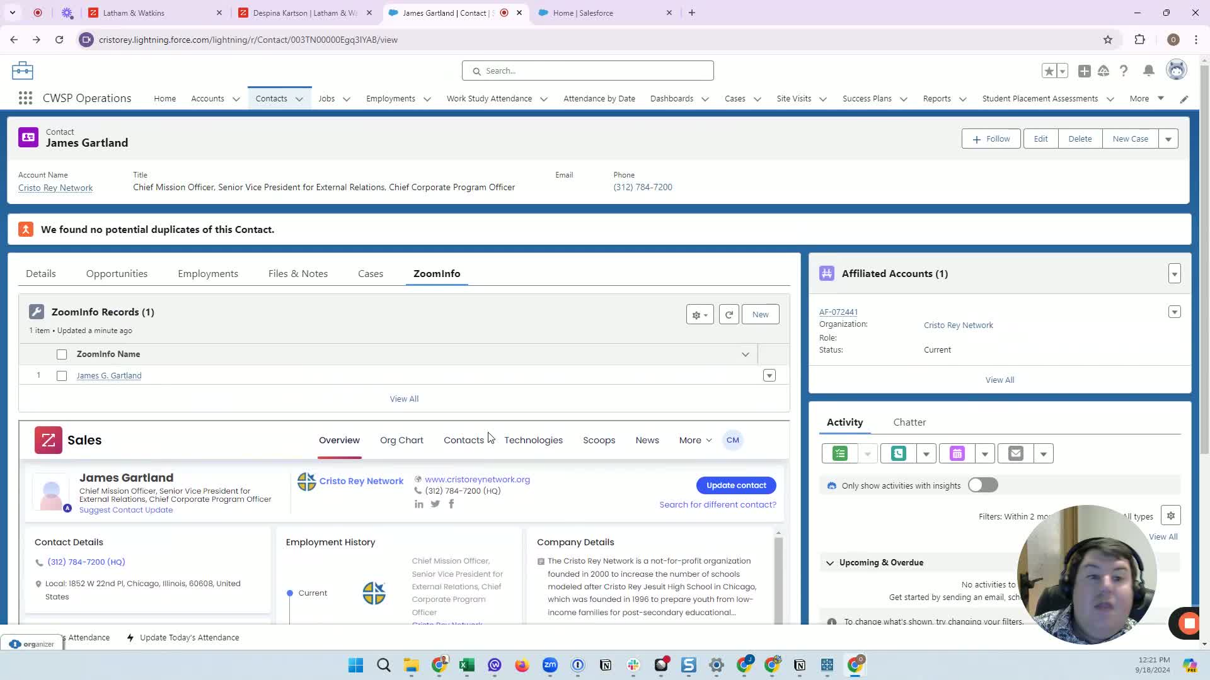Image resolution: width=1210 pixels, height=680 pixels.
Task: Click the New Event calendar icon
Action: [957, 453]
